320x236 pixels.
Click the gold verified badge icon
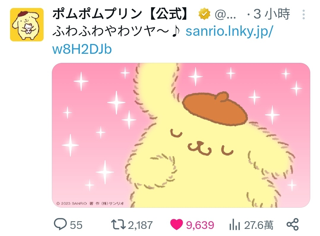coord(204,14)
